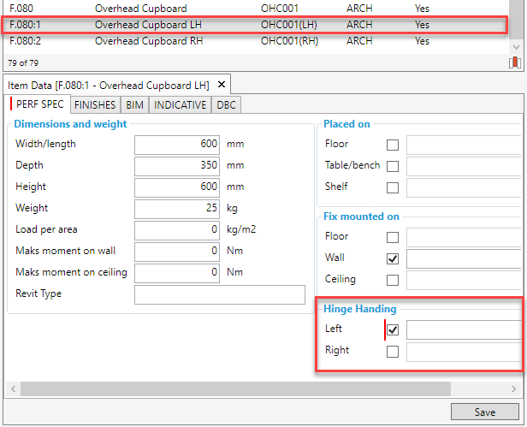Go to the INDICATIVE tab

tap(180, 105)
